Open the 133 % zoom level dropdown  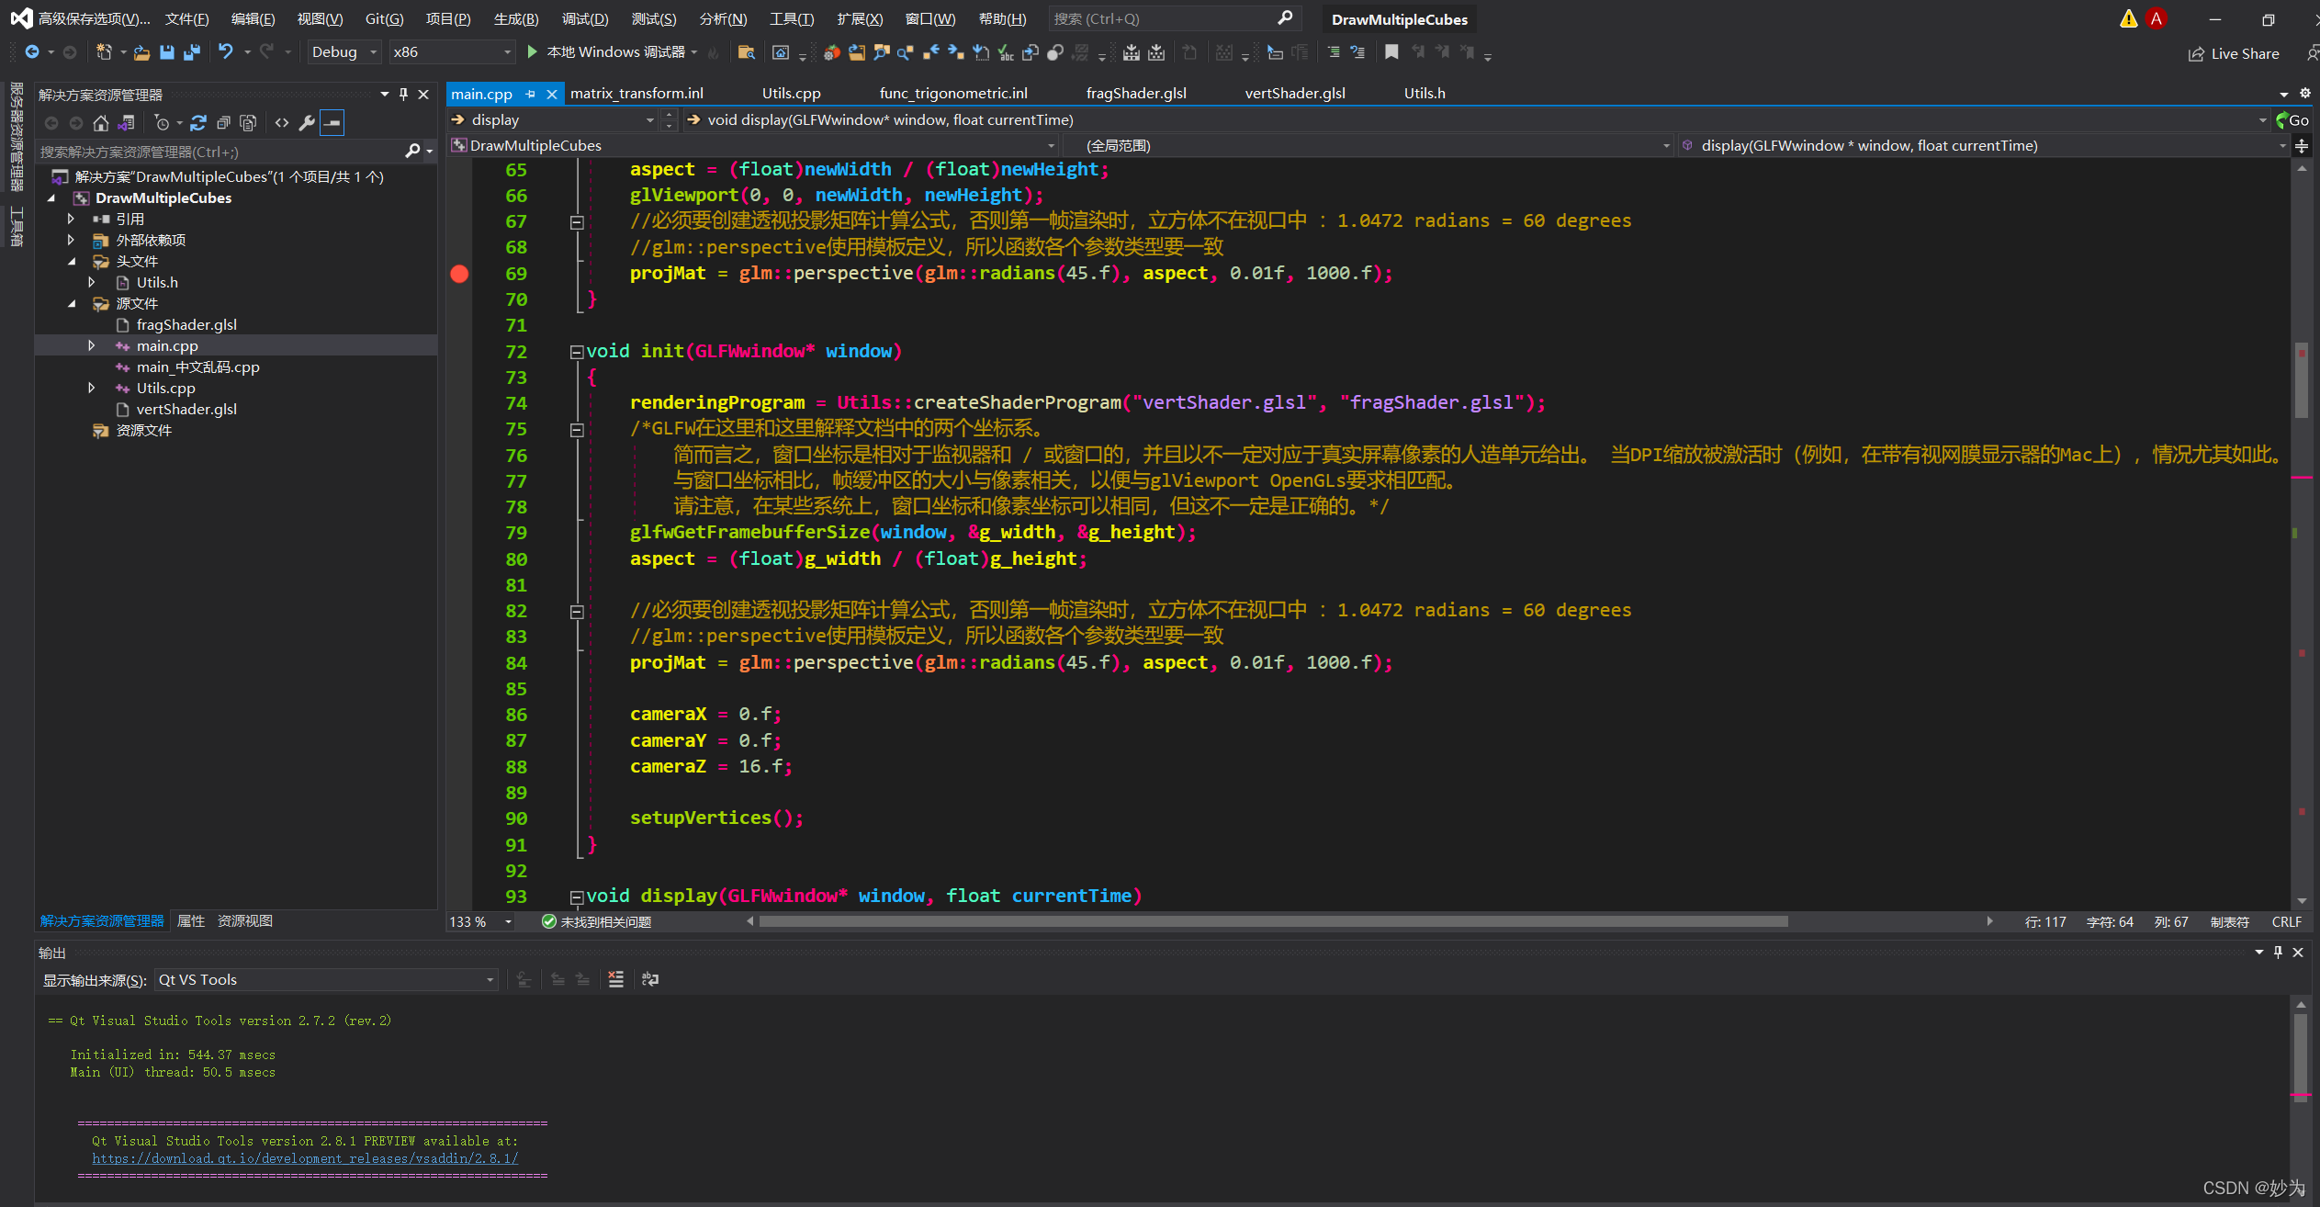[479, 922]
